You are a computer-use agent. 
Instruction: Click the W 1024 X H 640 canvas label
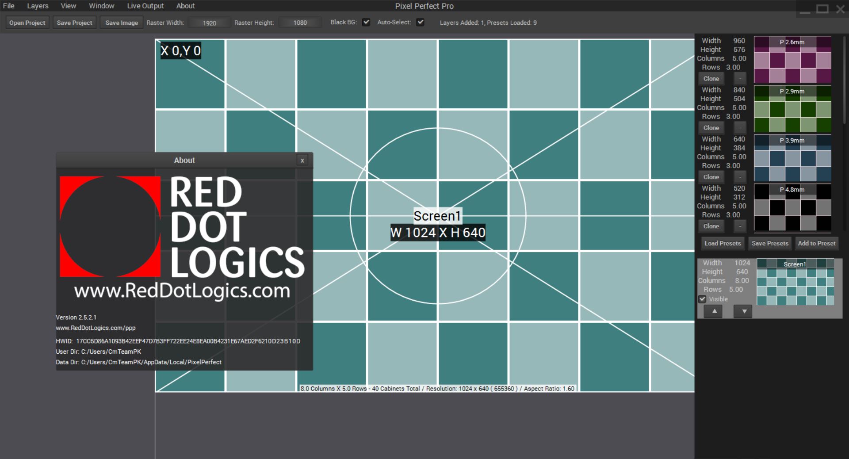click(438, 233)
